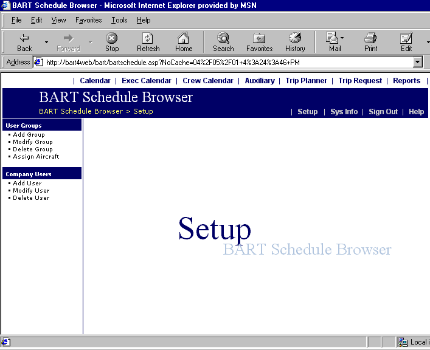Open the View menu

(x=58, y=20)
